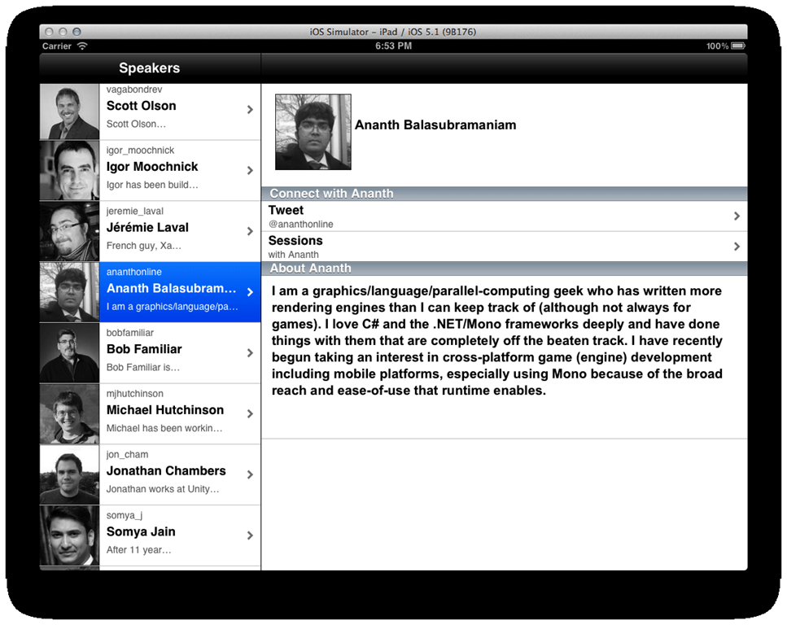Select speaker name Scott Olson
This screenshot has height=625, width=787.
pyautogui.click(x=141, y=106)
